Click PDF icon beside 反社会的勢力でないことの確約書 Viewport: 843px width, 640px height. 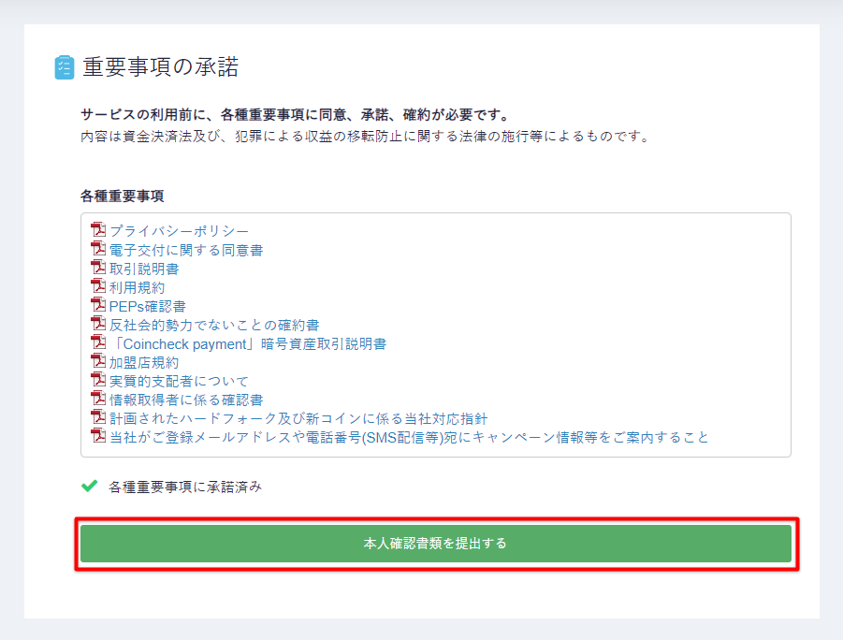tap(98, 324)
